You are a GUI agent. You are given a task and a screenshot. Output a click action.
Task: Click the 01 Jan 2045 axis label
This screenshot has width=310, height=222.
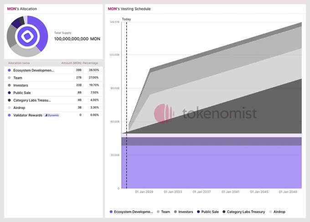[x=259, y=192]
